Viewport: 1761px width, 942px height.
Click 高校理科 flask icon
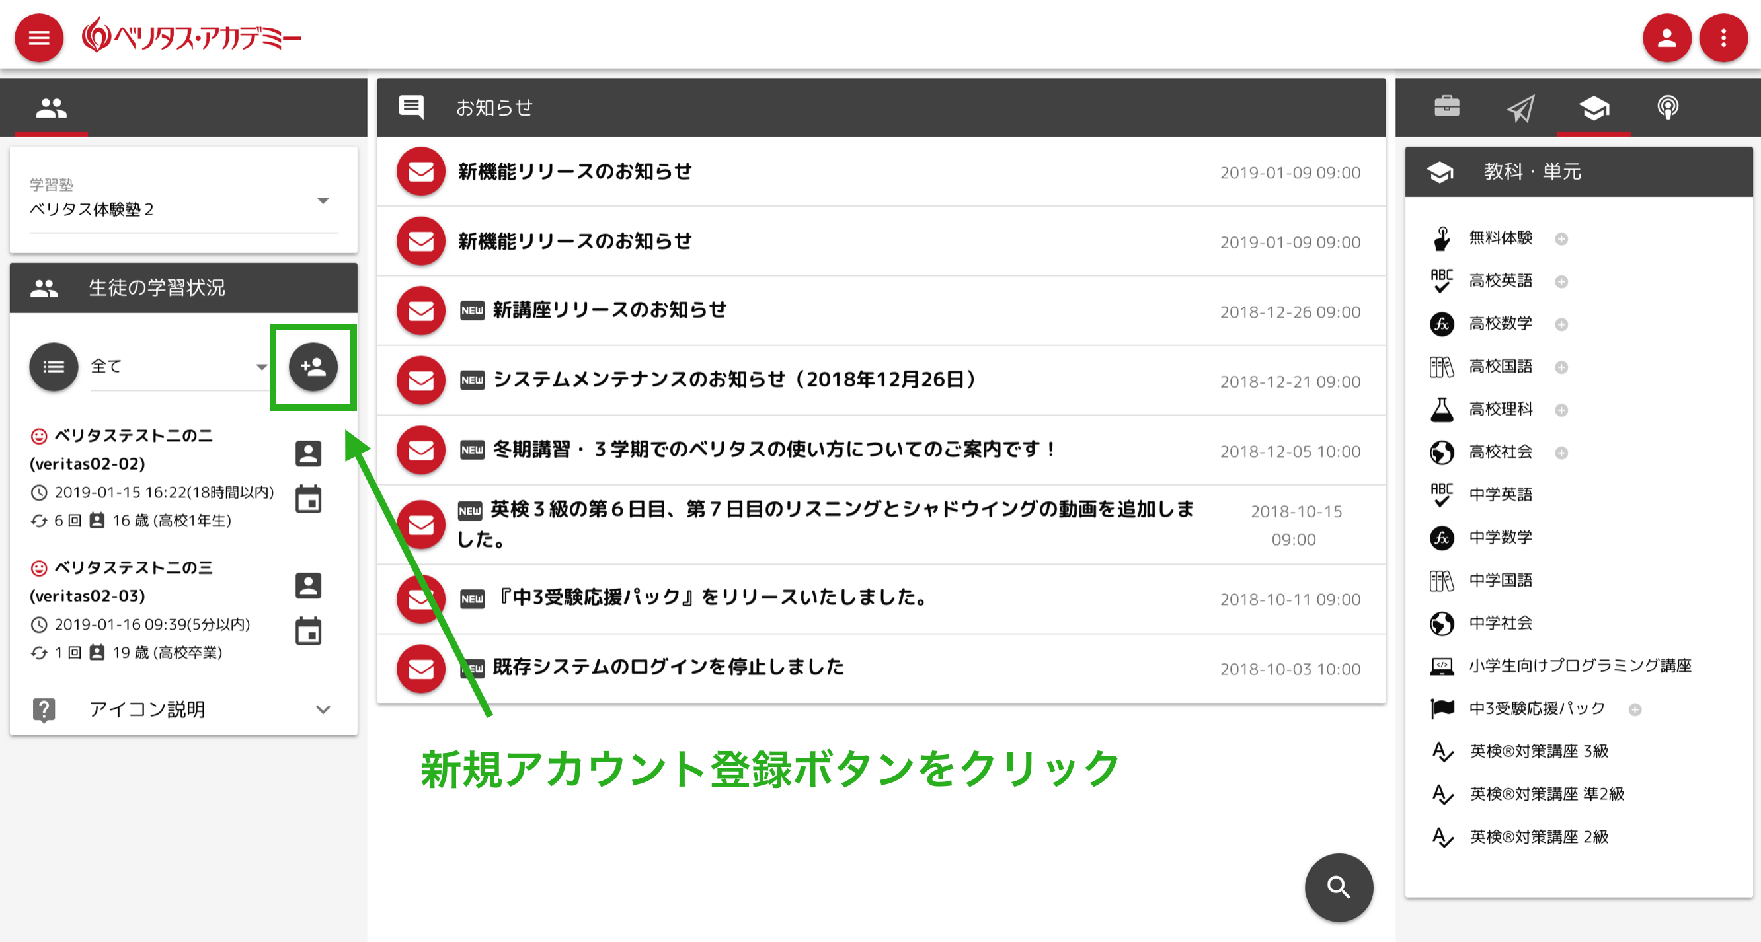pos(1442,409)
